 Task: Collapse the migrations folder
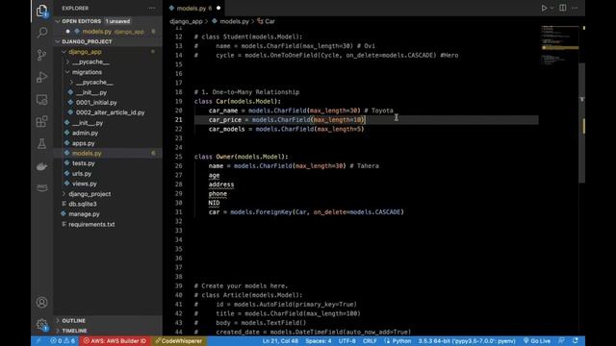(x=108, y=72)
